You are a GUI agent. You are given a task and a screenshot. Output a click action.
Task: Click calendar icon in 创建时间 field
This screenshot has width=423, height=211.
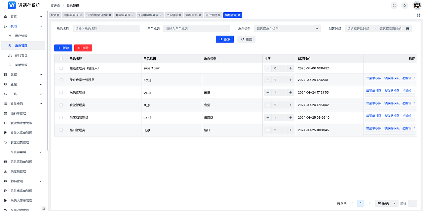click(x=407, y=29)
